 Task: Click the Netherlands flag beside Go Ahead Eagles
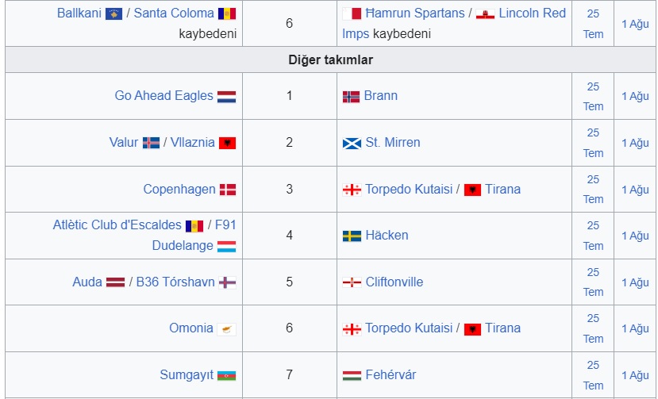[226, 97]
